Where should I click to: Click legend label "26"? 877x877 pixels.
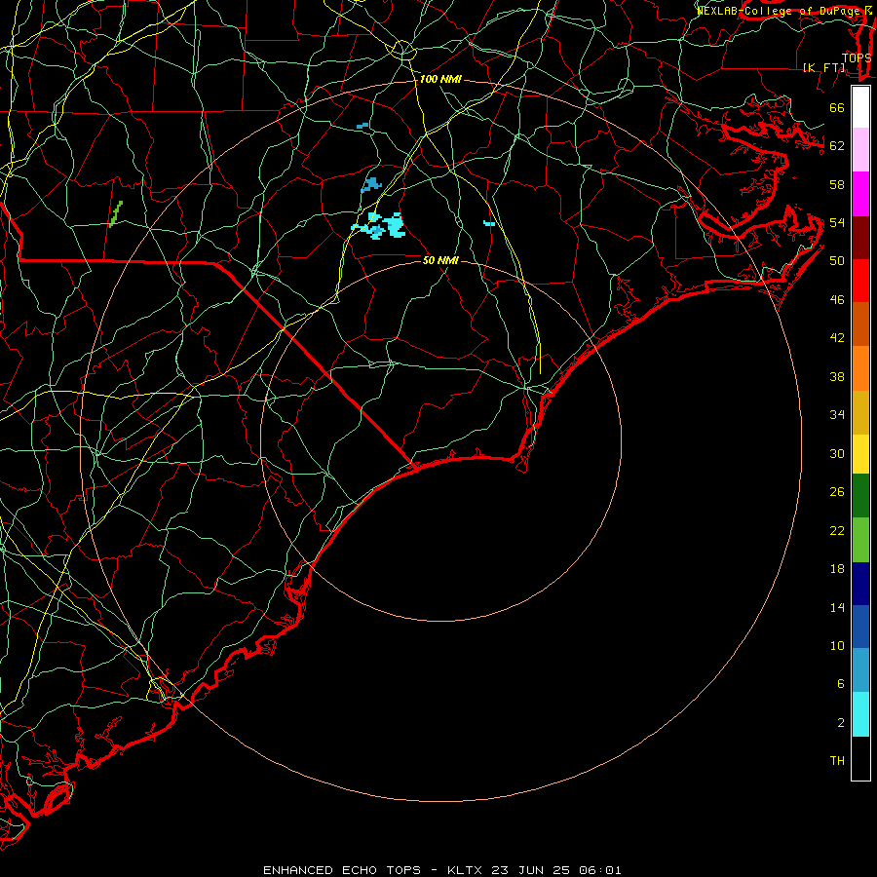pyautogui.click(x=837, y=492)
